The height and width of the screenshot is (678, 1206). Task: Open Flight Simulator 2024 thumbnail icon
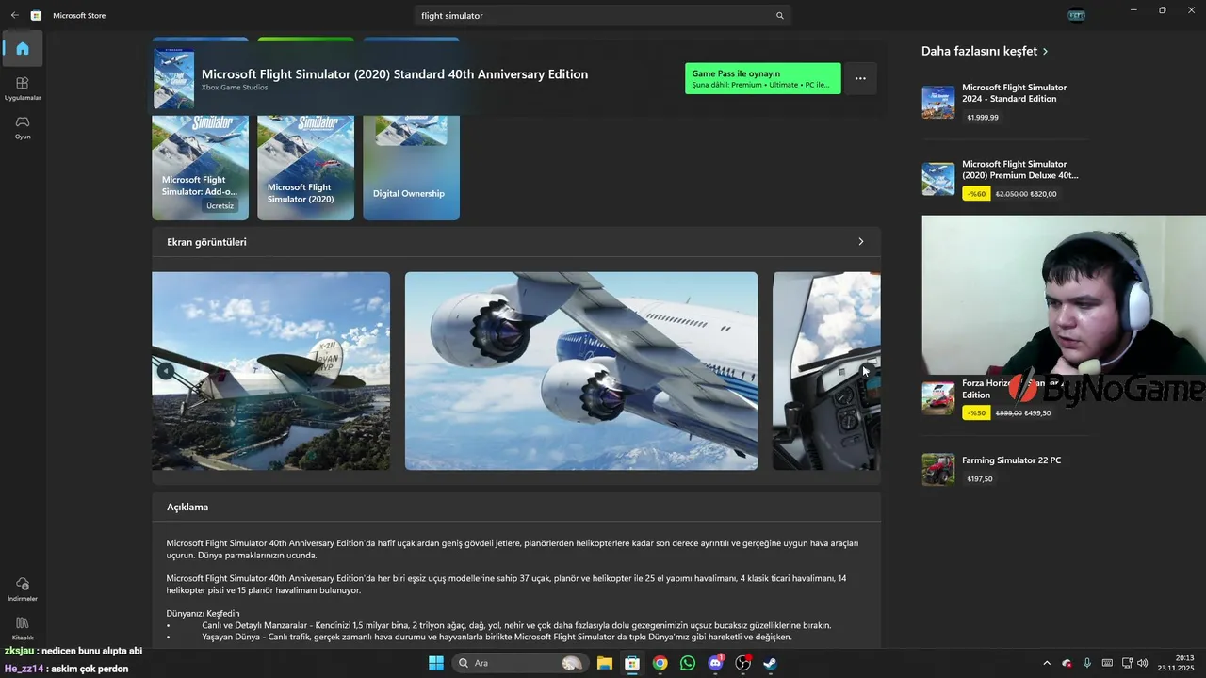[938, 102]
